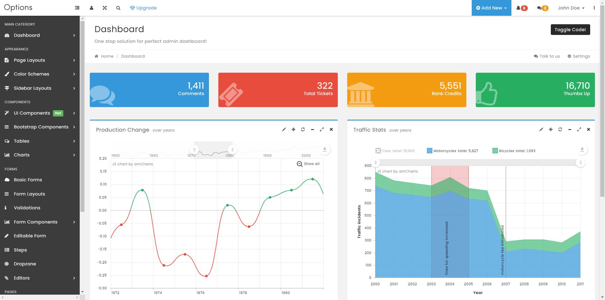
Task: Toggle Motorcycles series in chart legend
Action: pyautogui.click(x=452, y=151)
